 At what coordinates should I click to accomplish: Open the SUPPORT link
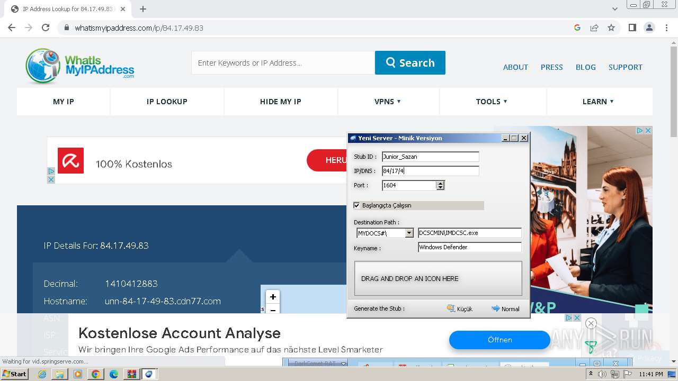click(625, 67)
